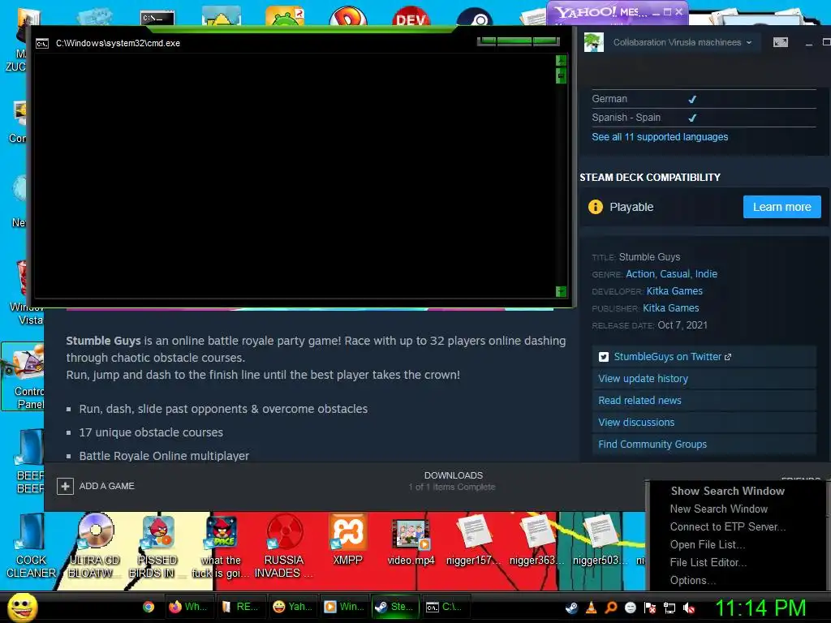831x623 pixels.
Task: Click the cmd scrollbar down arrow
Action: [561, 291]
